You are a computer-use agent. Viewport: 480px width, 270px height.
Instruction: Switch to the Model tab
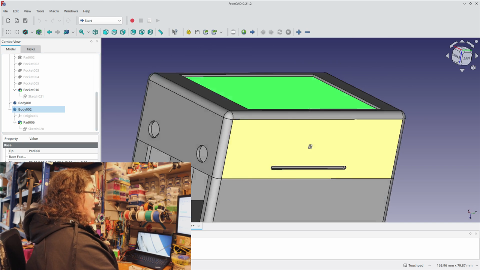tap(11, 49)
